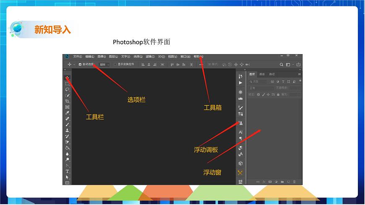Screen dimensions: 365x205
Task: Click the search magnifier in options bar
Action: click(282, 65)
